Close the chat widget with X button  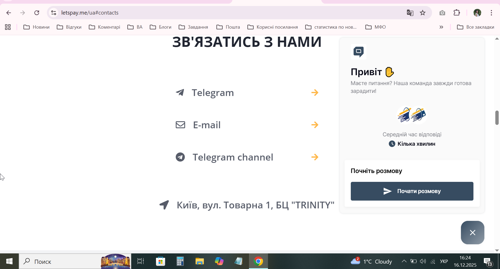pos(472,233)
